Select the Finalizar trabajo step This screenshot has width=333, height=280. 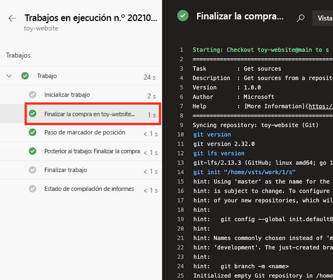(x=65, y=170)
